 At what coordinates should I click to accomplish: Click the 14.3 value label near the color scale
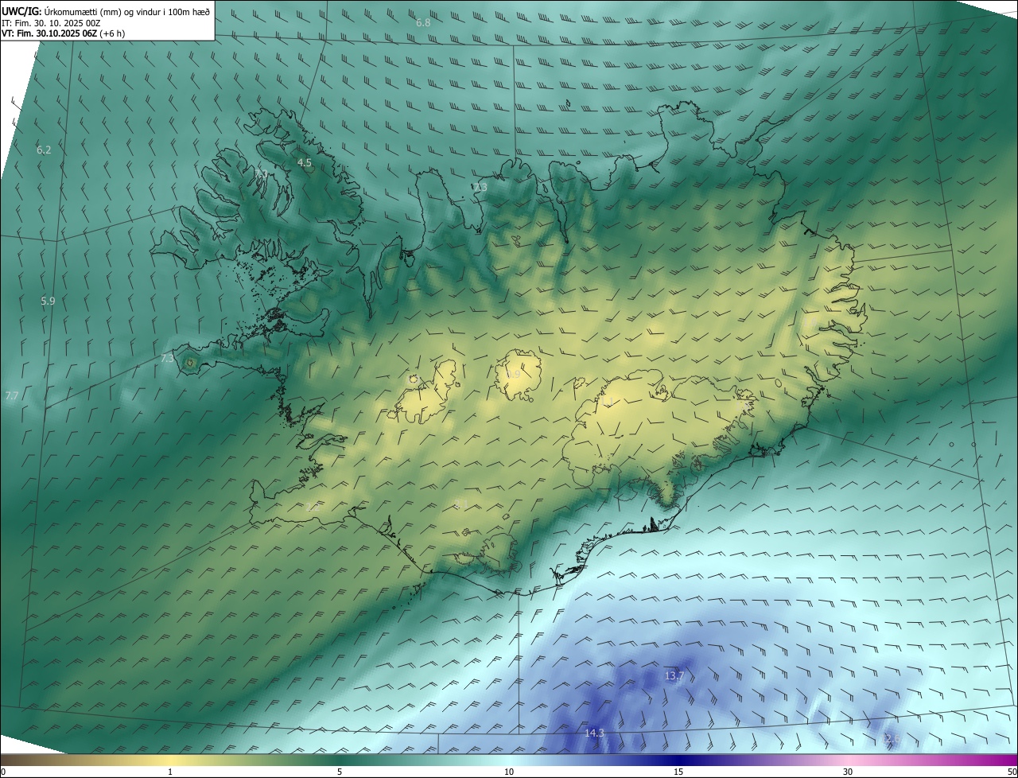pos(594,733)
